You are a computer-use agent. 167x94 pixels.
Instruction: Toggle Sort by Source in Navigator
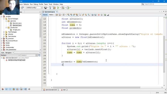[29, 89]
